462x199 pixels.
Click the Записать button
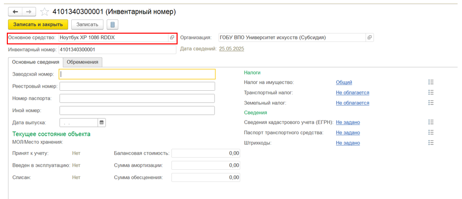(87, 25)
